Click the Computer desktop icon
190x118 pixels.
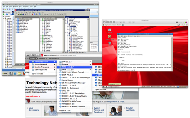click(110, 31)
